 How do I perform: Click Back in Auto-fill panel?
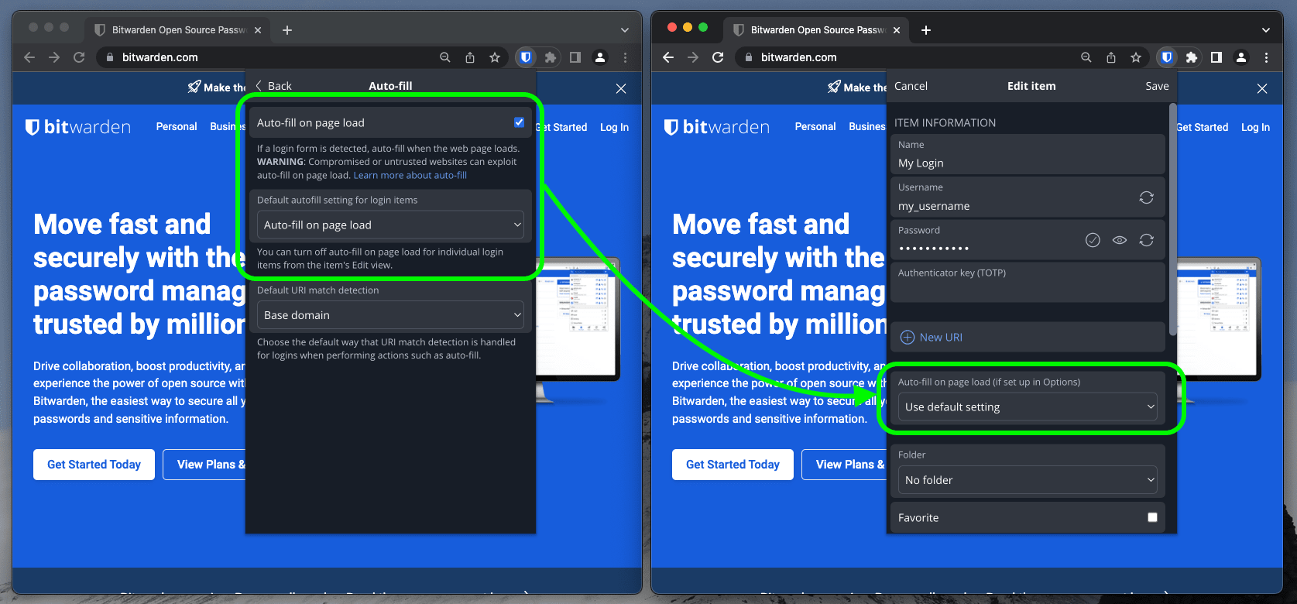point(273,86)
